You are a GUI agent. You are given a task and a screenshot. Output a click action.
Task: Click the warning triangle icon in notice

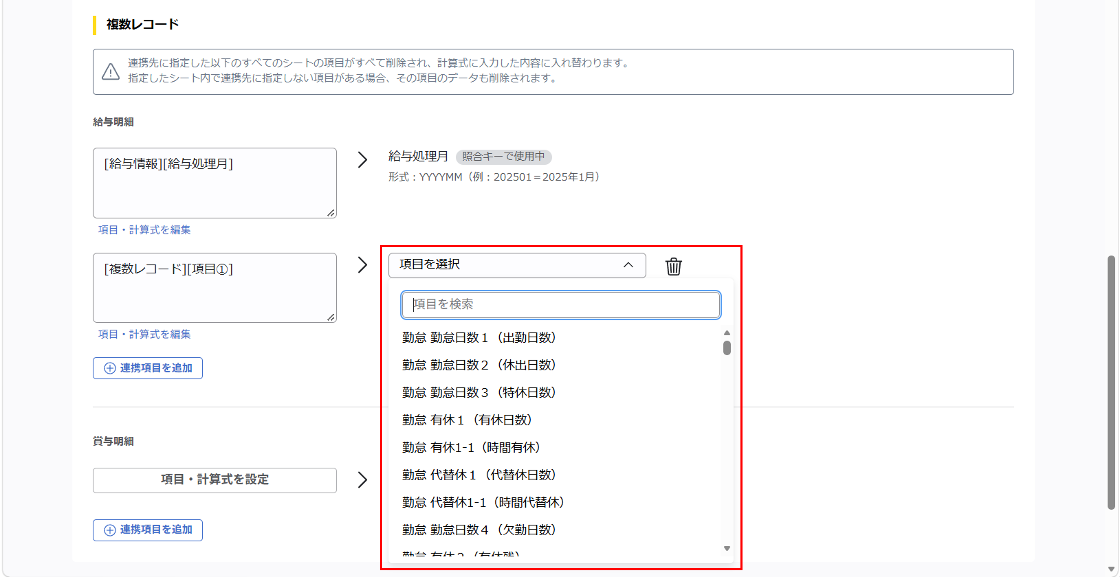pos(110,72)
